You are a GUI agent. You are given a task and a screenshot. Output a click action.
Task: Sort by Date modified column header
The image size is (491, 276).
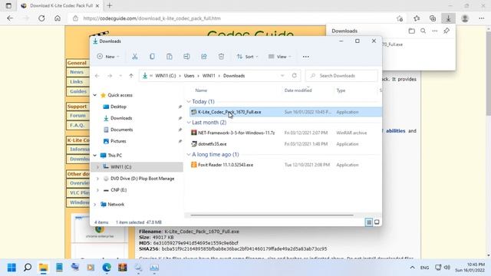[x=298, y=90]
